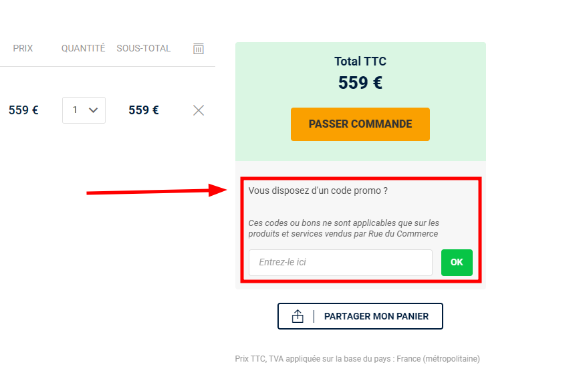Click 'Vous disposez d'un code promo ?' text

pos(318,190)
